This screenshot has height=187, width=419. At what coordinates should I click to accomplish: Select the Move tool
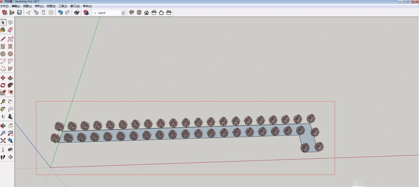coord(3,78)
